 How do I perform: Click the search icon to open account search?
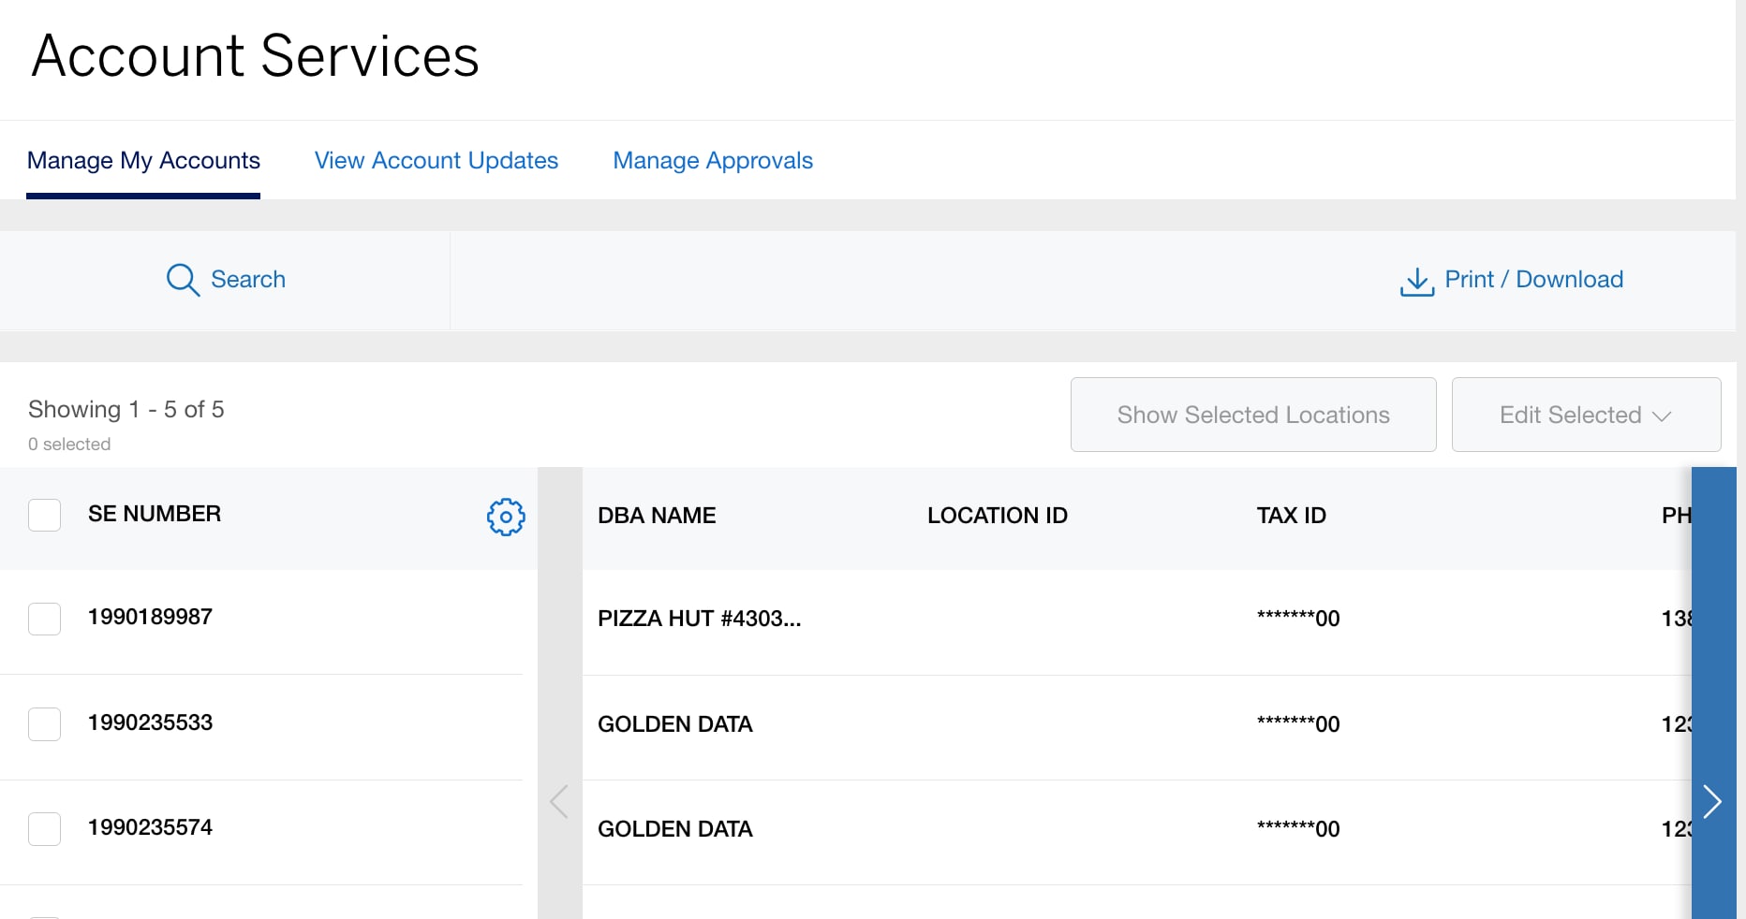click(x=182, y=280)
